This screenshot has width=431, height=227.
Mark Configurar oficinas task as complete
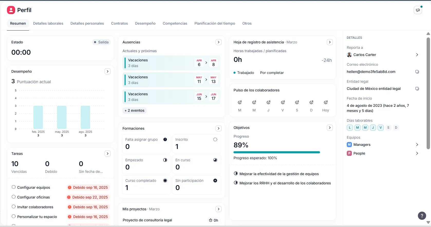click(14, 197)
